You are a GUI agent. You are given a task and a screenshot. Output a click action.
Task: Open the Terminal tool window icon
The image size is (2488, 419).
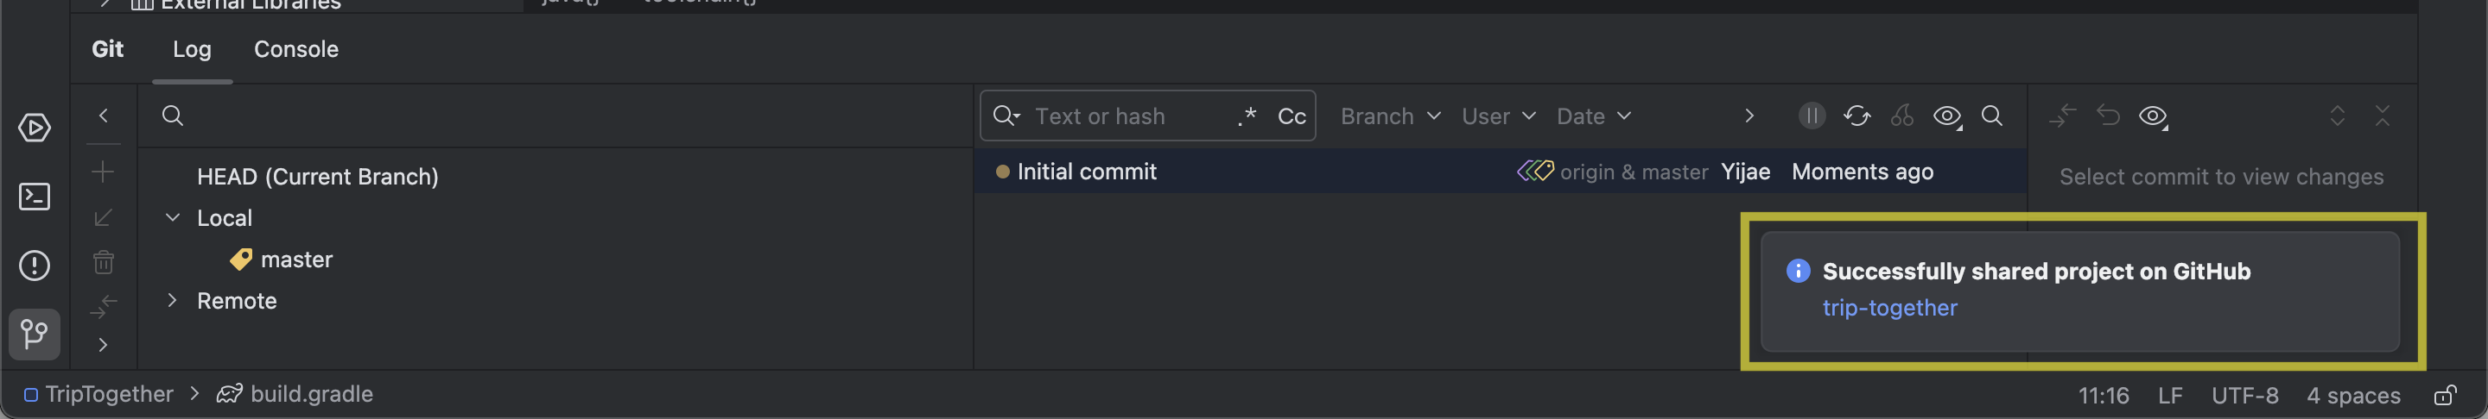pos(35,197)
